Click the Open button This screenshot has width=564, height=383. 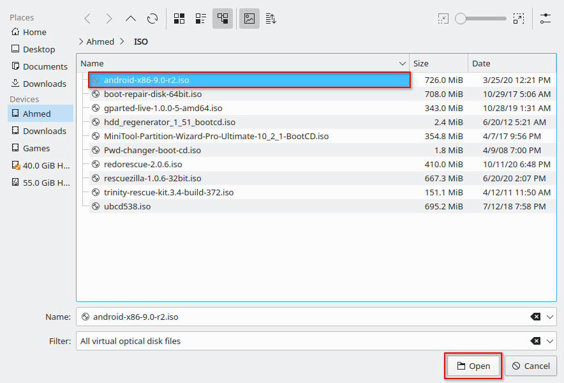(x=473, y=366)
